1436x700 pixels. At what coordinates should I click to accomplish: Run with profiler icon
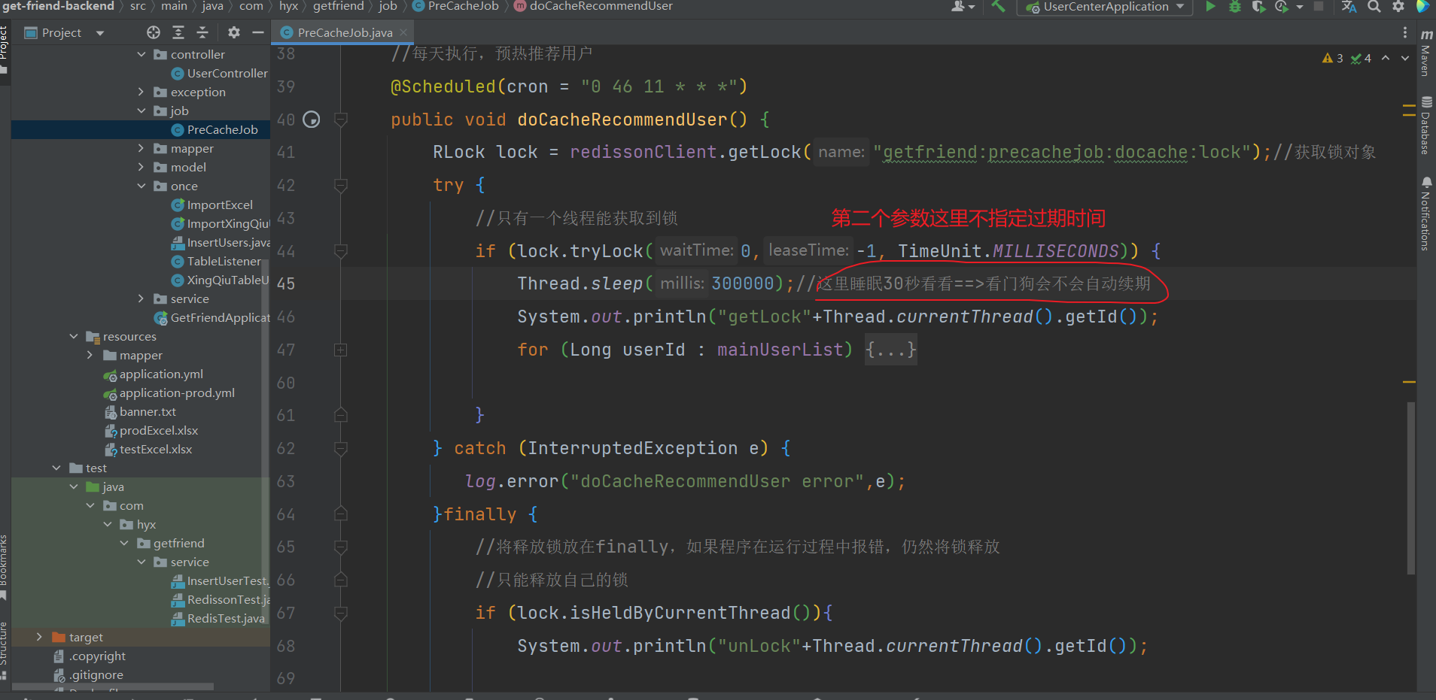click(1281, 7)
